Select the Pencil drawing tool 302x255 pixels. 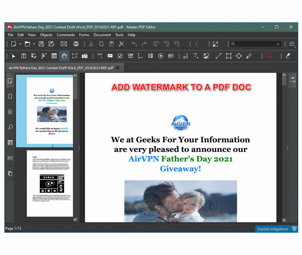[x=249, y=56]
